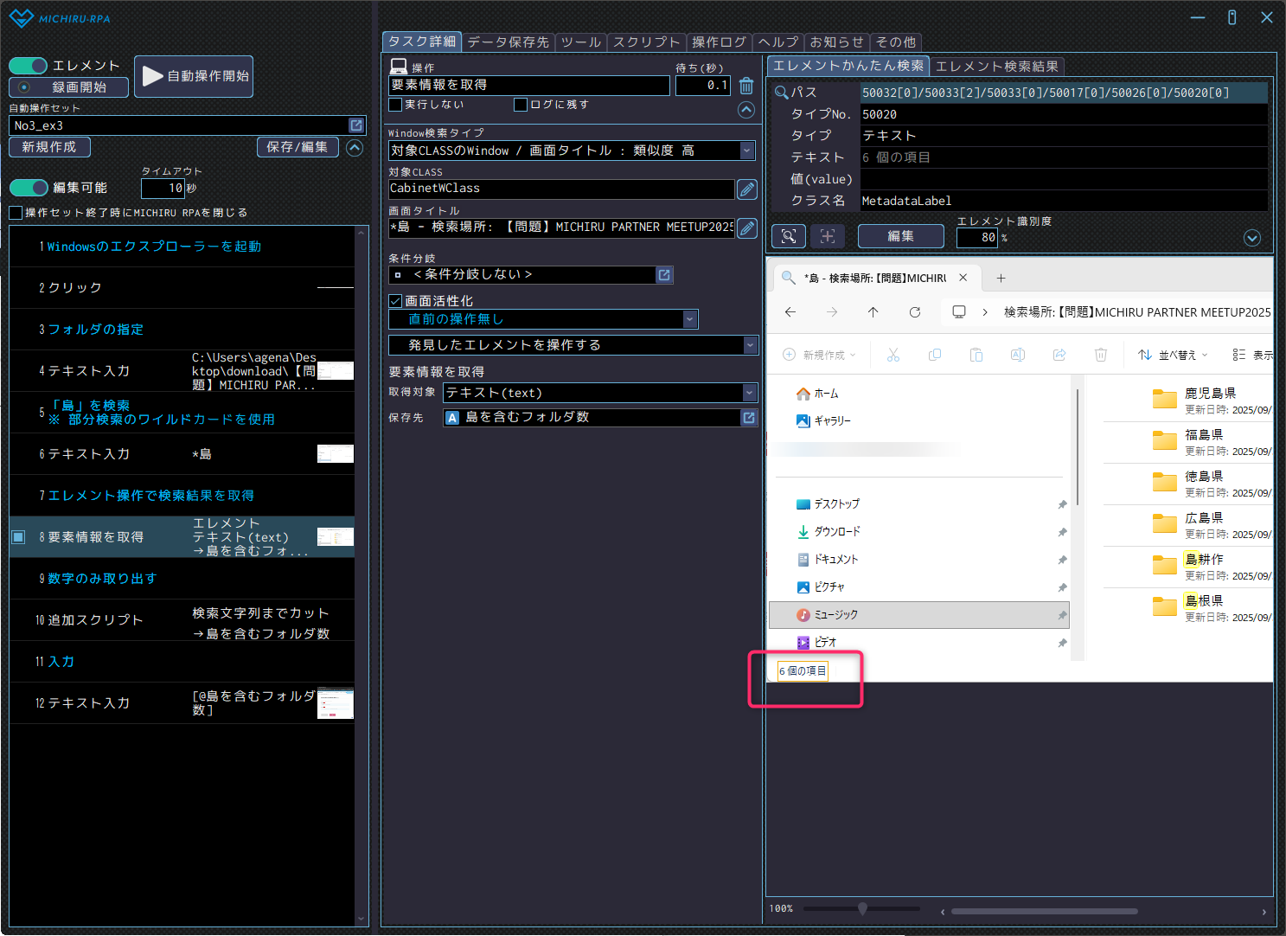The width and height of the screenshot is (1286, 936).
Task: Click the crosshair element capture icon button
Action: (827, 236)
